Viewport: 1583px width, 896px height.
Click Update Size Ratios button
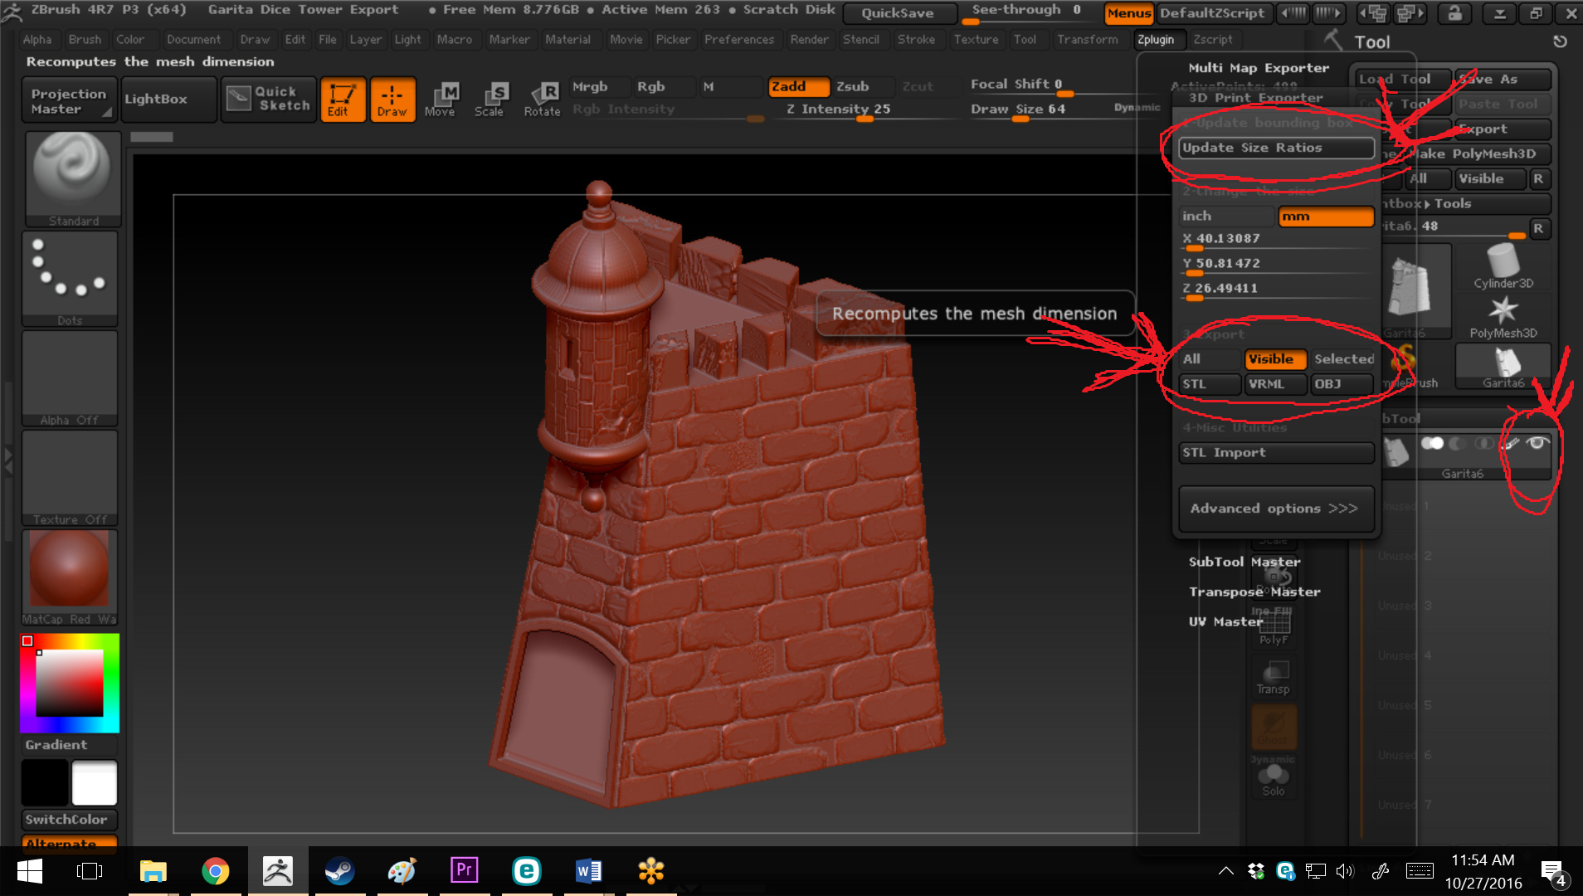[x=1275, y=148]
